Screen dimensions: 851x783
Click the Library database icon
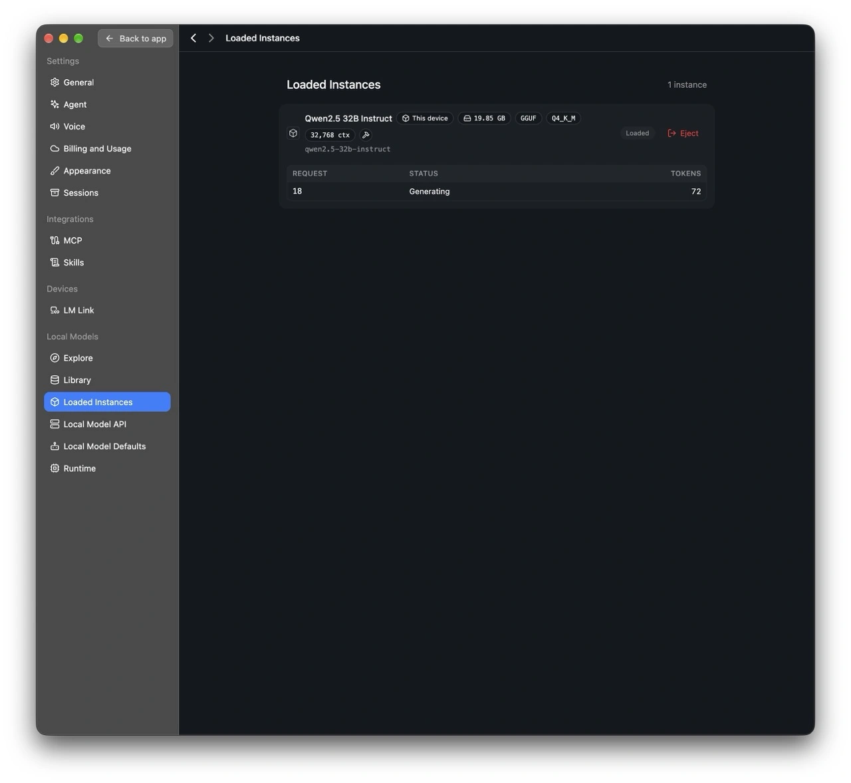55,380
